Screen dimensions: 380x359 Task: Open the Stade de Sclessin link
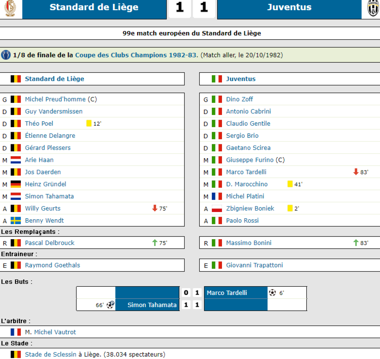click(x=51, y=354)
